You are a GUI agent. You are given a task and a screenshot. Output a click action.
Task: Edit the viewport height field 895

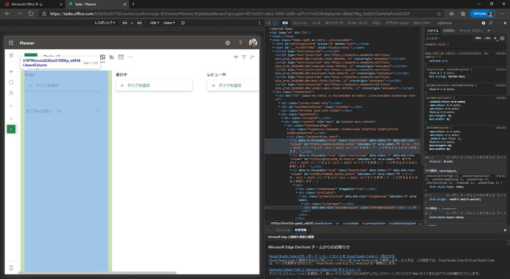(x=140, y=23)
